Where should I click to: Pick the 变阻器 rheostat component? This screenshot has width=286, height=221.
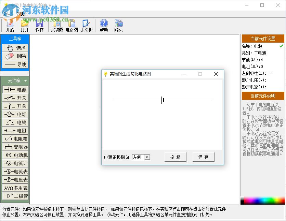pyautogui.click(x=15, y=147)
